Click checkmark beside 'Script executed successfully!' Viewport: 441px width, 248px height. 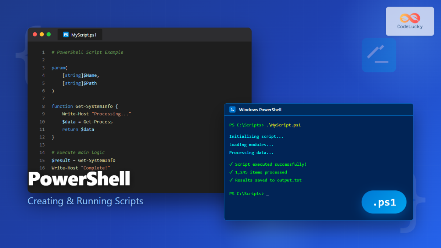[231, 164]
